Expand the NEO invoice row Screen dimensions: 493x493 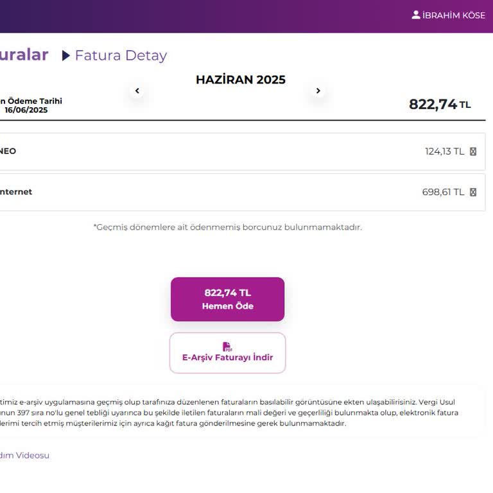238,151
